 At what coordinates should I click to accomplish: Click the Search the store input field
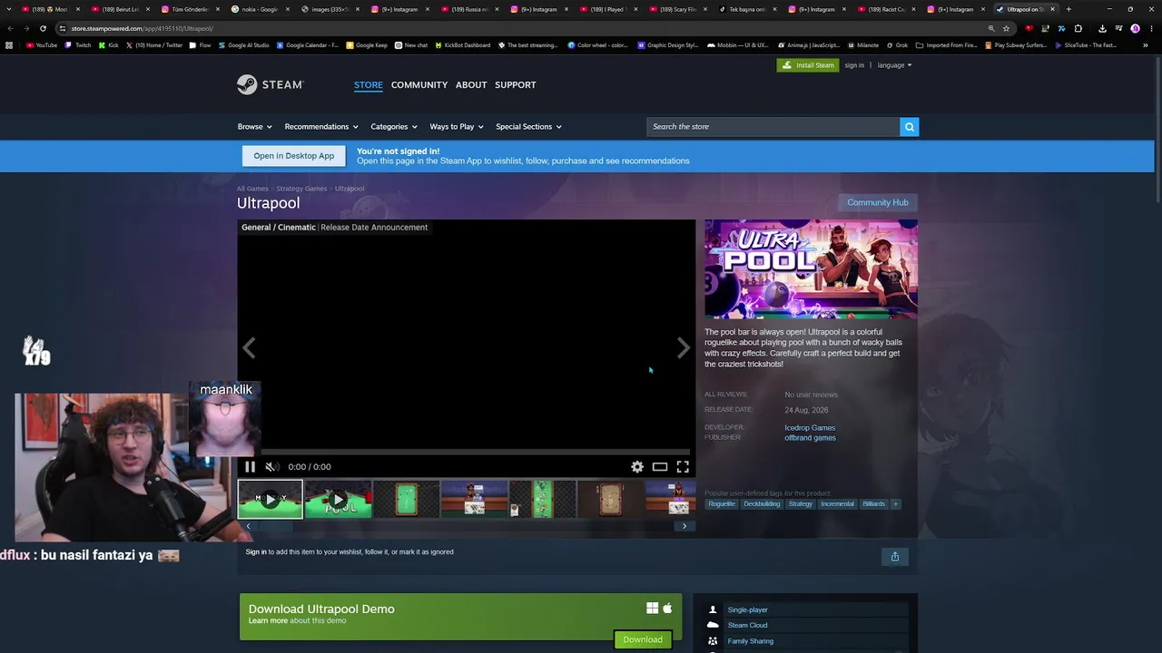[x=773, y=127]
